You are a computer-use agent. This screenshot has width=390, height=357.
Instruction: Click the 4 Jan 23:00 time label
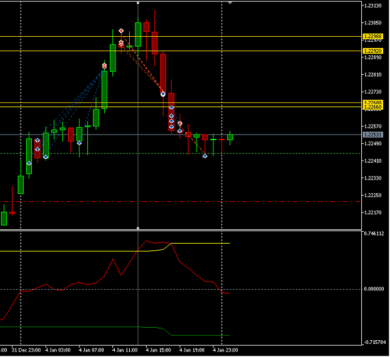[x=225, y=350]
